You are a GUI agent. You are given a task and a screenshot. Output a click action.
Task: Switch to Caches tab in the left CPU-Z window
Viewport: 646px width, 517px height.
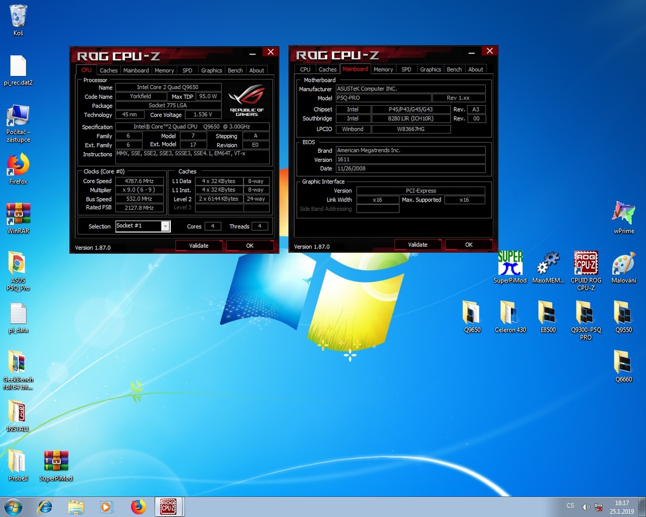(x=109, y=70)
